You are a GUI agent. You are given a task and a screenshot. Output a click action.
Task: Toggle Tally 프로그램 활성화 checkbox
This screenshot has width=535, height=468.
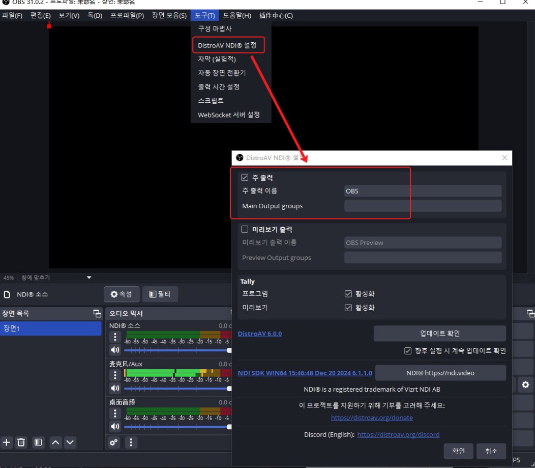(x=348, y=294)
